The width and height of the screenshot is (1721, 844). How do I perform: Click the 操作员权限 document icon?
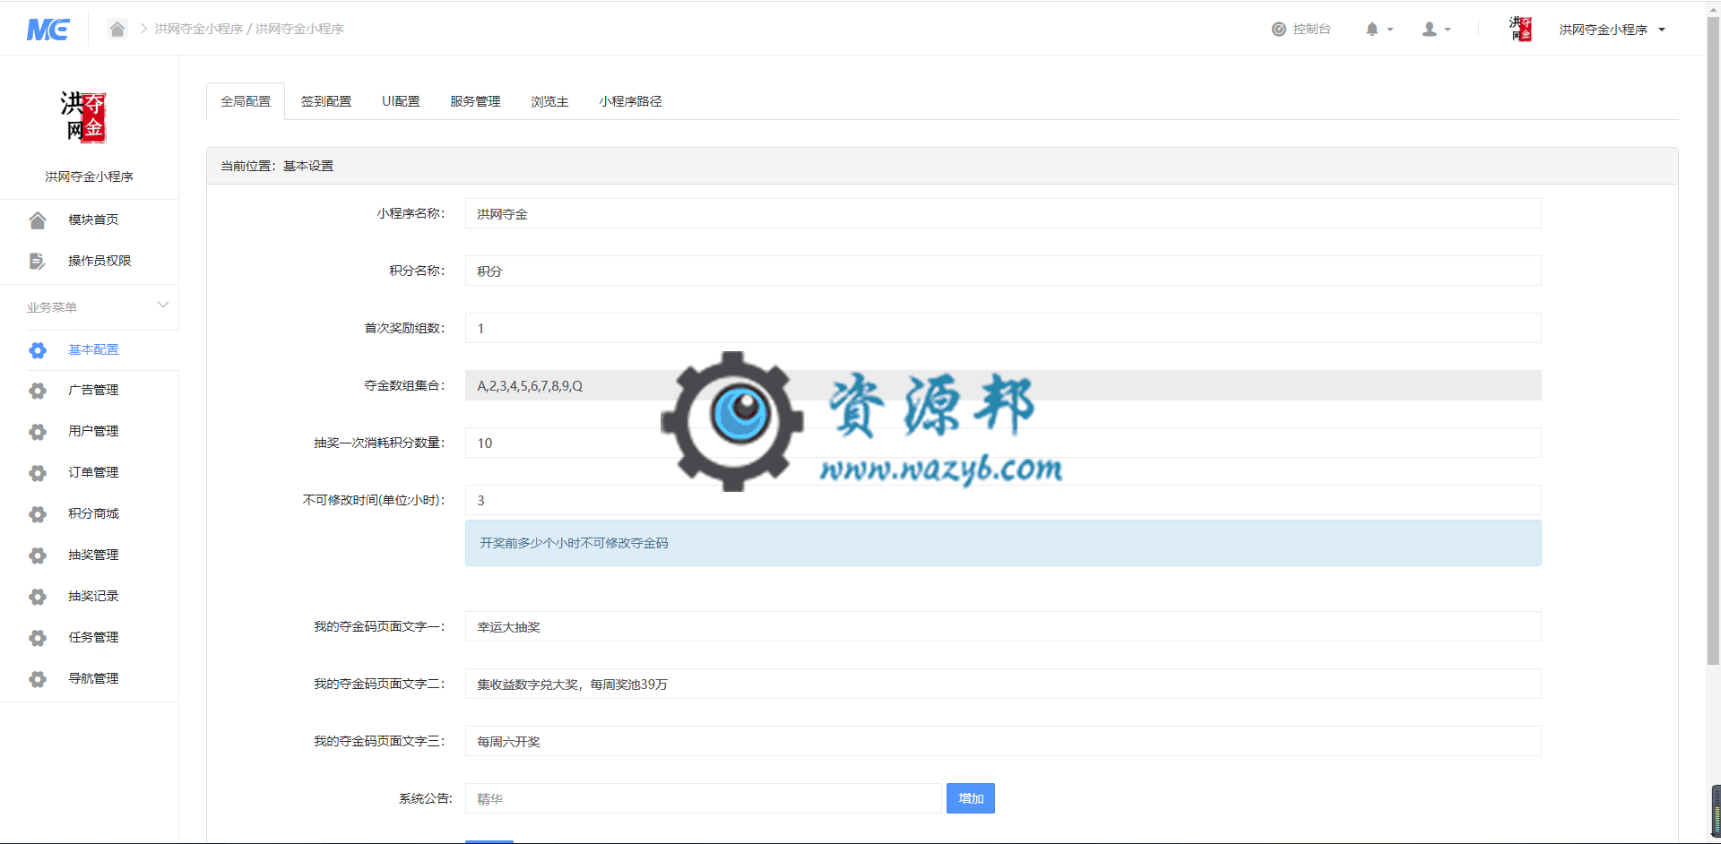[x=37, y=261]
